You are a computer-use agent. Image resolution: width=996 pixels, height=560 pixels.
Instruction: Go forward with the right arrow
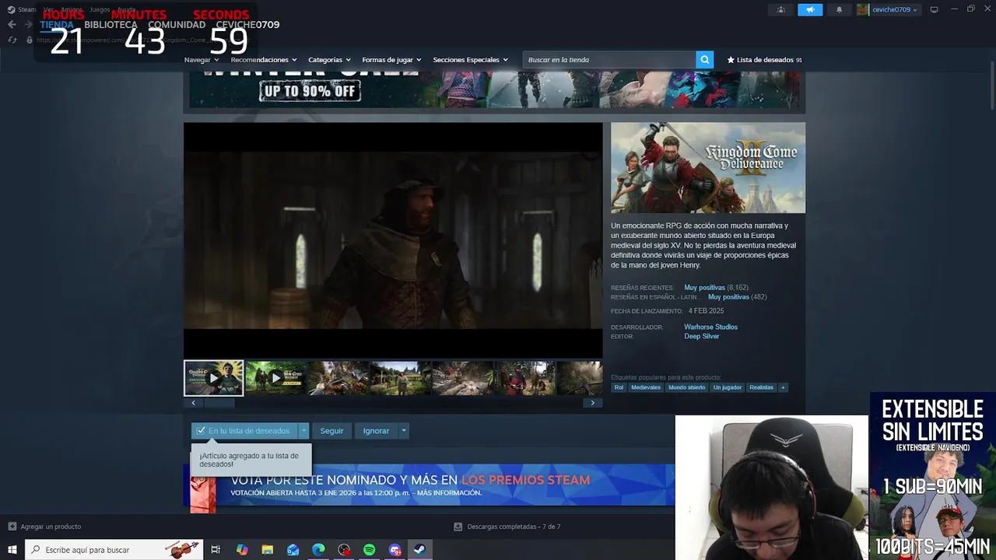[x=28, y=25]
